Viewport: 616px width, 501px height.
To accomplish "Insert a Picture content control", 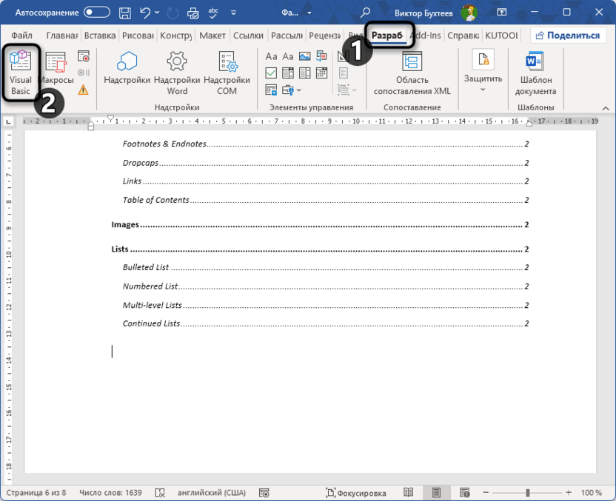I will pos(305,56).
